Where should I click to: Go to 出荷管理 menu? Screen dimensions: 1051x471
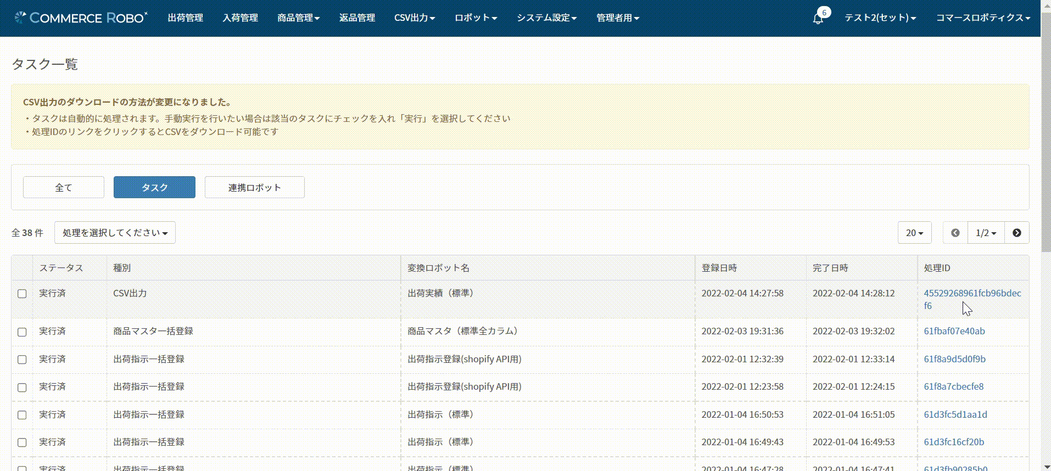(186, 18)
